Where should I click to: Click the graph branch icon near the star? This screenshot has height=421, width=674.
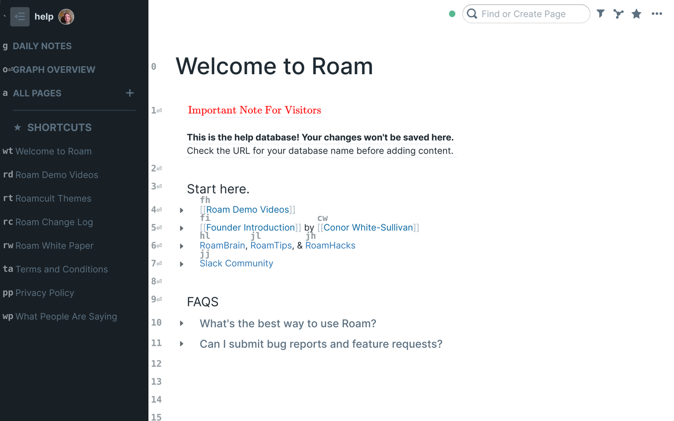tap(618, 14)
